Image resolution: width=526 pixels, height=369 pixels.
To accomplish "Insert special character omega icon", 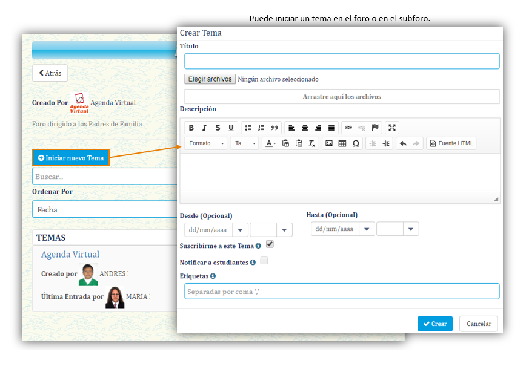I will pos(356,143).
